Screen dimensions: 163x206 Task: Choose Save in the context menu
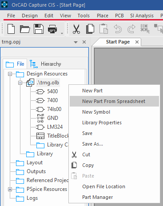114,133
